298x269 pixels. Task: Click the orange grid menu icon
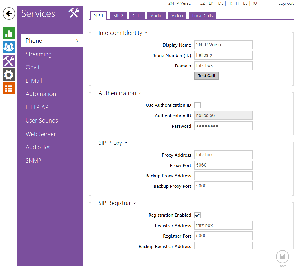point(9,88)
